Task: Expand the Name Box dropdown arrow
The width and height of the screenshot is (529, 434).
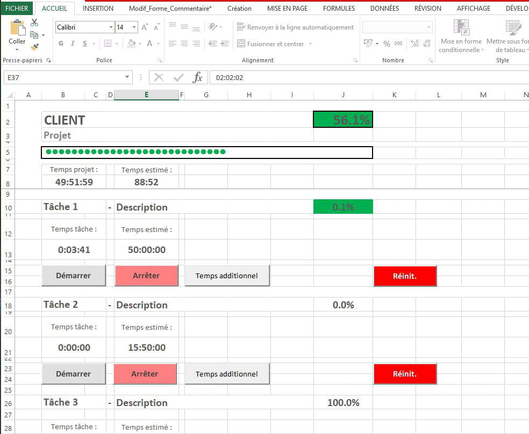Action: 127,77
